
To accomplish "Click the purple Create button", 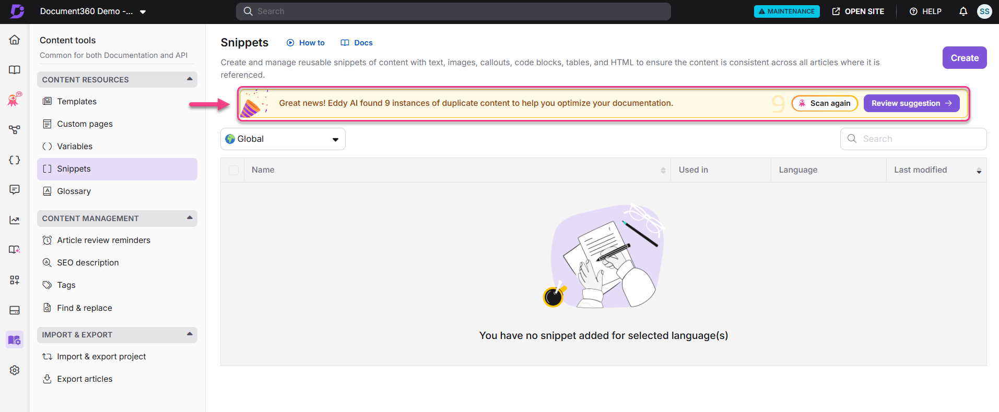I will (964, 58).
